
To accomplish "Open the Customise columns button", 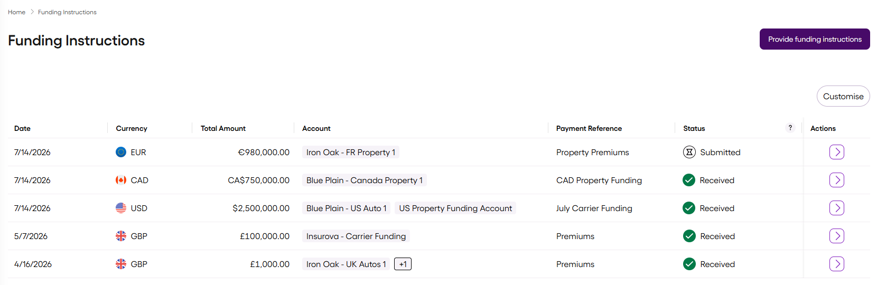I will click(x=843, y=96).
